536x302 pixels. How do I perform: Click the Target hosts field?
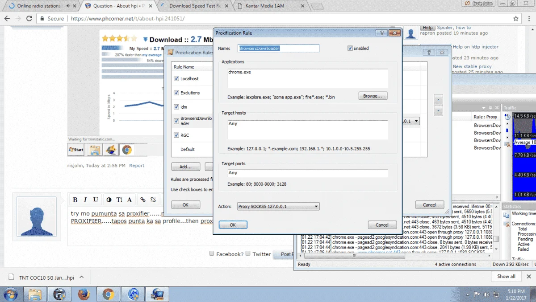point(308,130)
